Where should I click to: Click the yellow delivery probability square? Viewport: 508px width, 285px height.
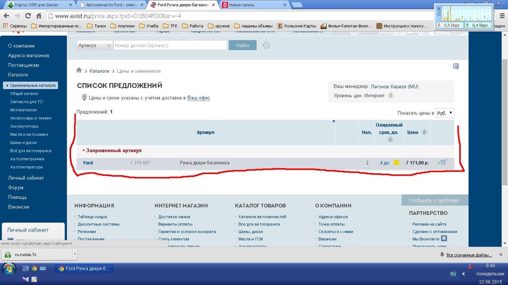[x=396, y=163]
